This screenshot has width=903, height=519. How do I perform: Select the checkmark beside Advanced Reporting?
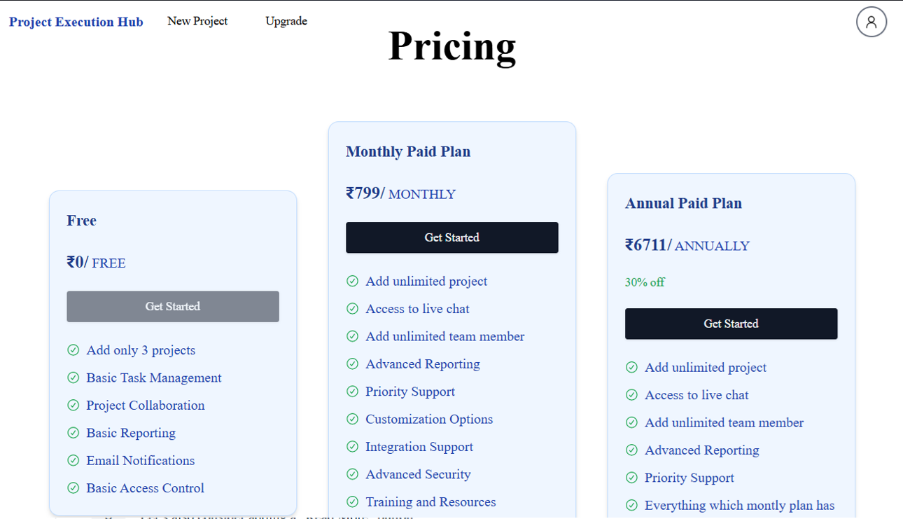352,364
